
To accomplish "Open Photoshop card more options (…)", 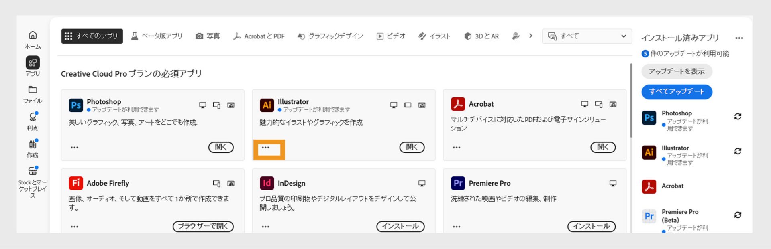I will pyautogui.click(x=74, y=147).
